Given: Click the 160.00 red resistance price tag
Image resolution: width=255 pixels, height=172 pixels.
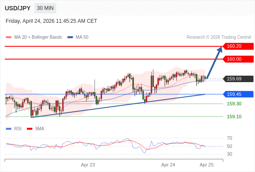Looking at the screenshot, I should (x=238, y=59).
